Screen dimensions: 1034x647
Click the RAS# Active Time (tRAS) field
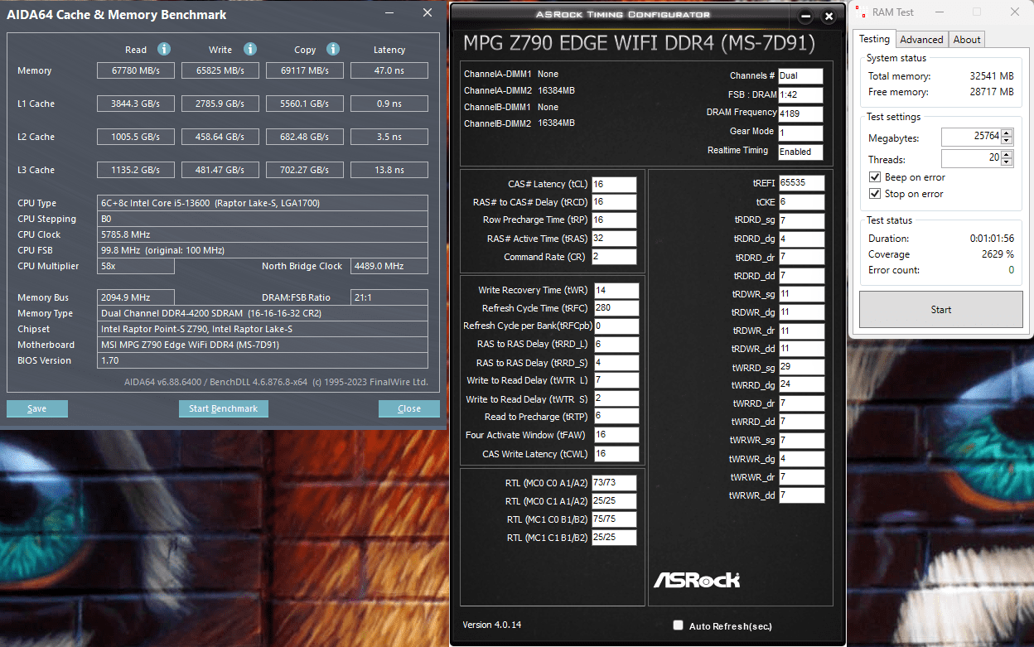pos(614,239)
